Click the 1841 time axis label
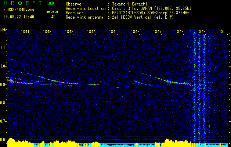 click(x=25, y=31)
